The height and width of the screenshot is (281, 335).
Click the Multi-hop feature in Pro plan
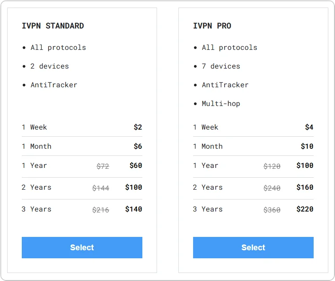(x=221, y=104)
